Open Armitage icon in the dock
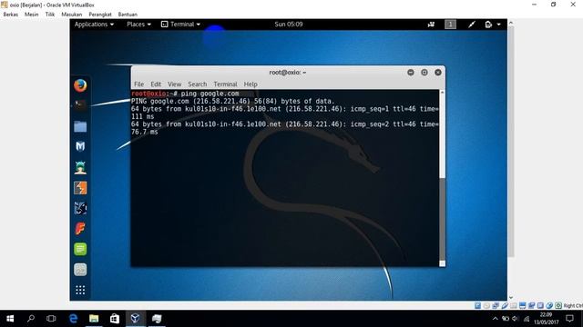Viewport: 583px width, 327px height. [80, 167]
